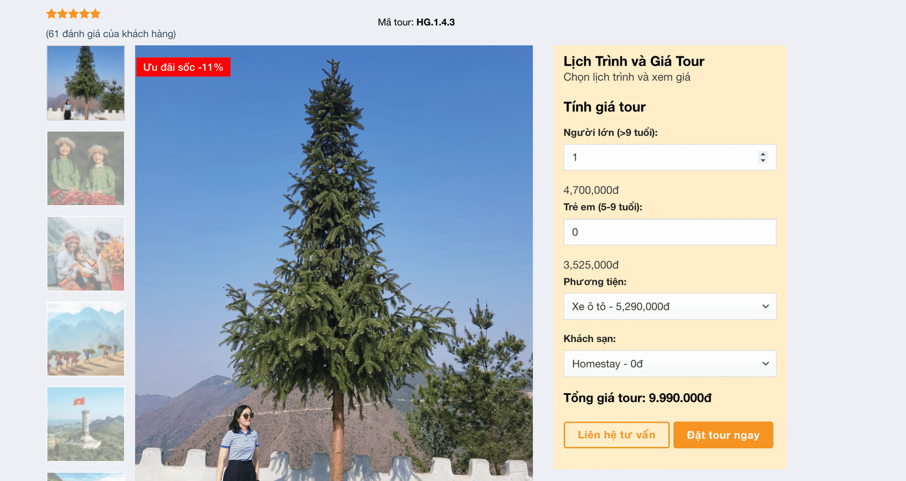Click the Ưu đãi sốc -11% badge
The height and width of the screenshot is (481, 906).
pyautogui.click(x=183, y=67)
